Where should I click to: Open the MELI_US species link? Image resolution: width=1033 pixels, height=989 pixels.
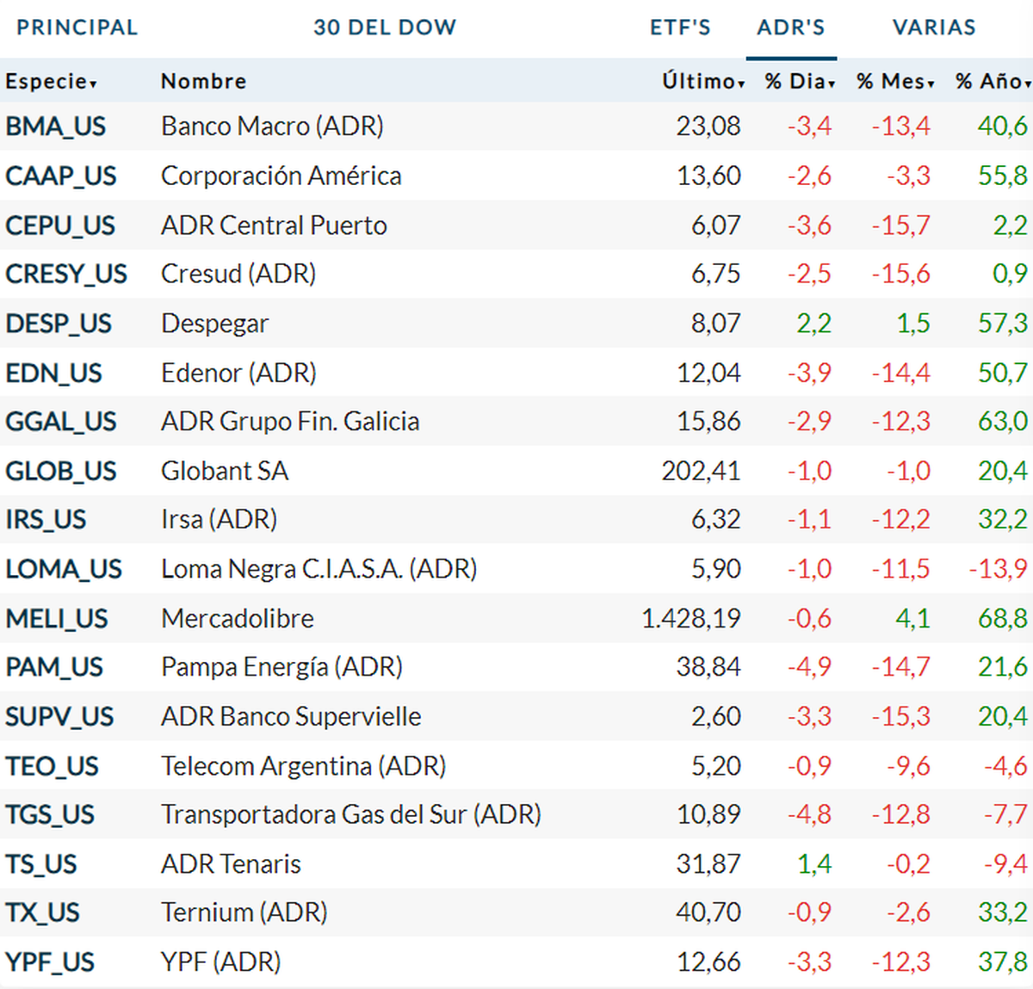pyautogui.click(x=56, y=619)
